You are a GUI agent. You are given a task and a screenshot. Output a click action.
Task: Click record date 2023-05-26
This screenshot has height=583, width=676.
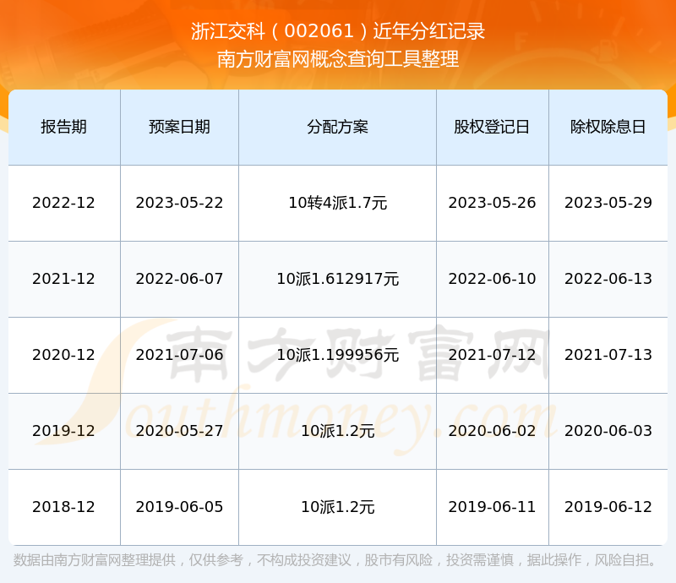[x=492, y=203]
